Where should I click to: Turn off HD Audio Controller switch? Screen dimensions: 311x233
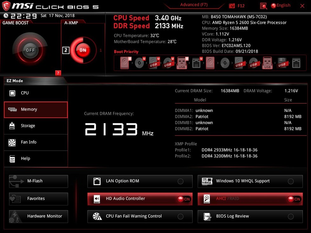tap(184, 199)
